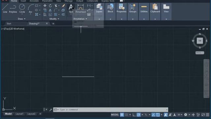Open the Block panel dropdown arrow

pos(110,19)
